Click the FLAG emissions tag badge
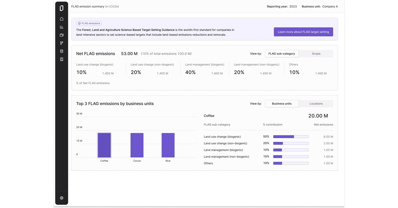Screen dimensions: 398x208 click(89, 24)
